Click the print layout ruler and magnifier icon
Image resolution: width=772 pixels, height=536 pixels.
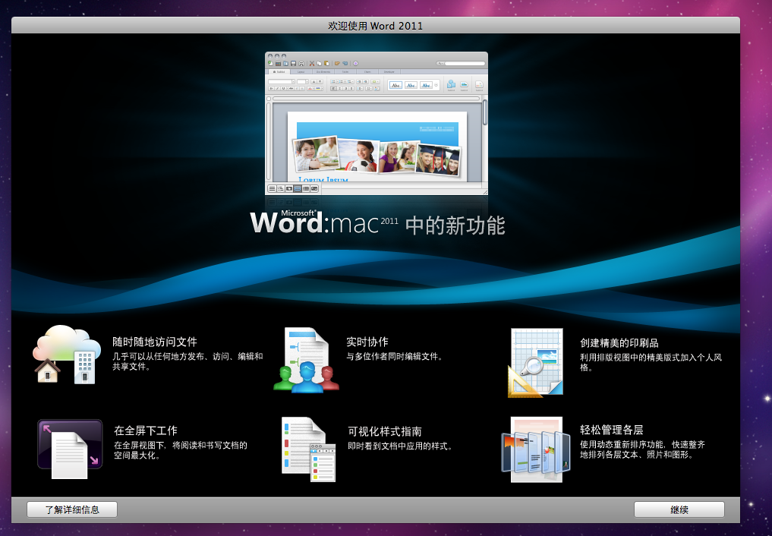536,363
